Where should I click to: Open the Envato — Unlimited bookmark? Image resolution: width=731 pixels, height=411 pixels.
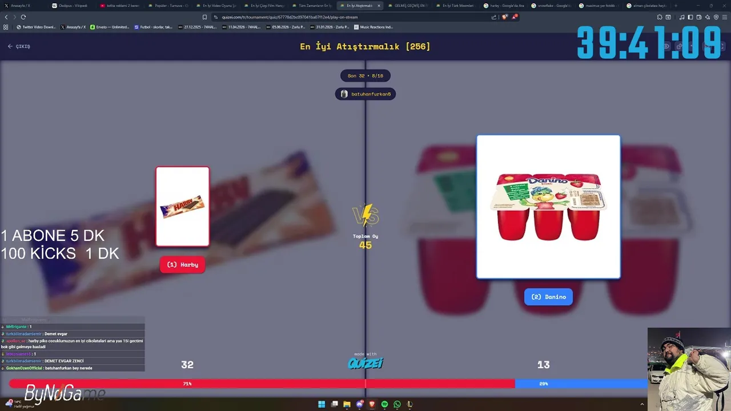(x=110, y=27)
